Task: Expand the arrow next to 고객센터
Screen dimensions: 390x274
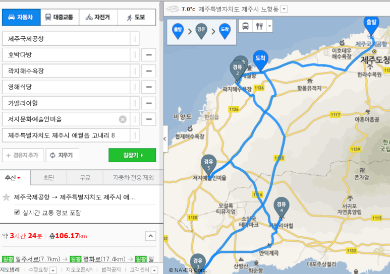Action: pyautogui.click(x=154, y=270)
